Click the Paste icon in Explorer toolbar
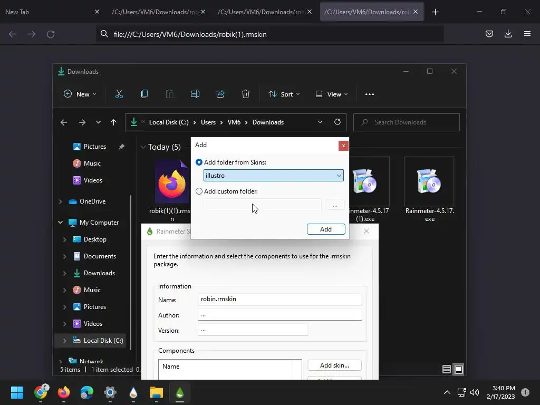 pyautogui.click(x=170, y=94)
